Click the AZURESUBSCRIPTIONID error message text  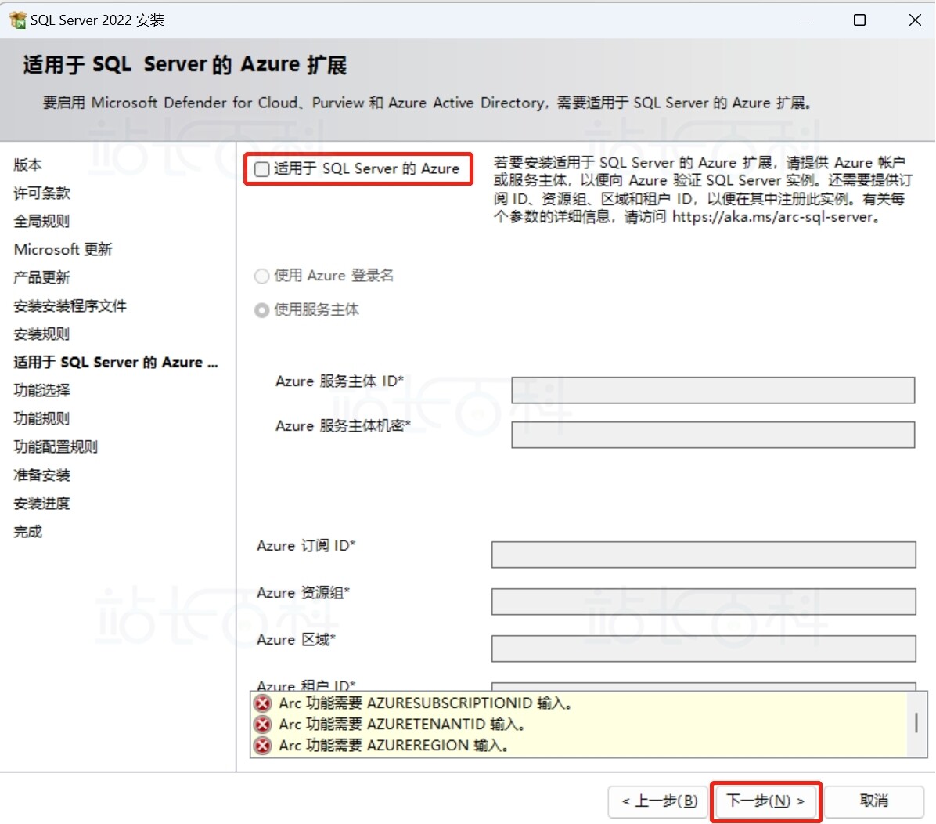coord(425,703)
